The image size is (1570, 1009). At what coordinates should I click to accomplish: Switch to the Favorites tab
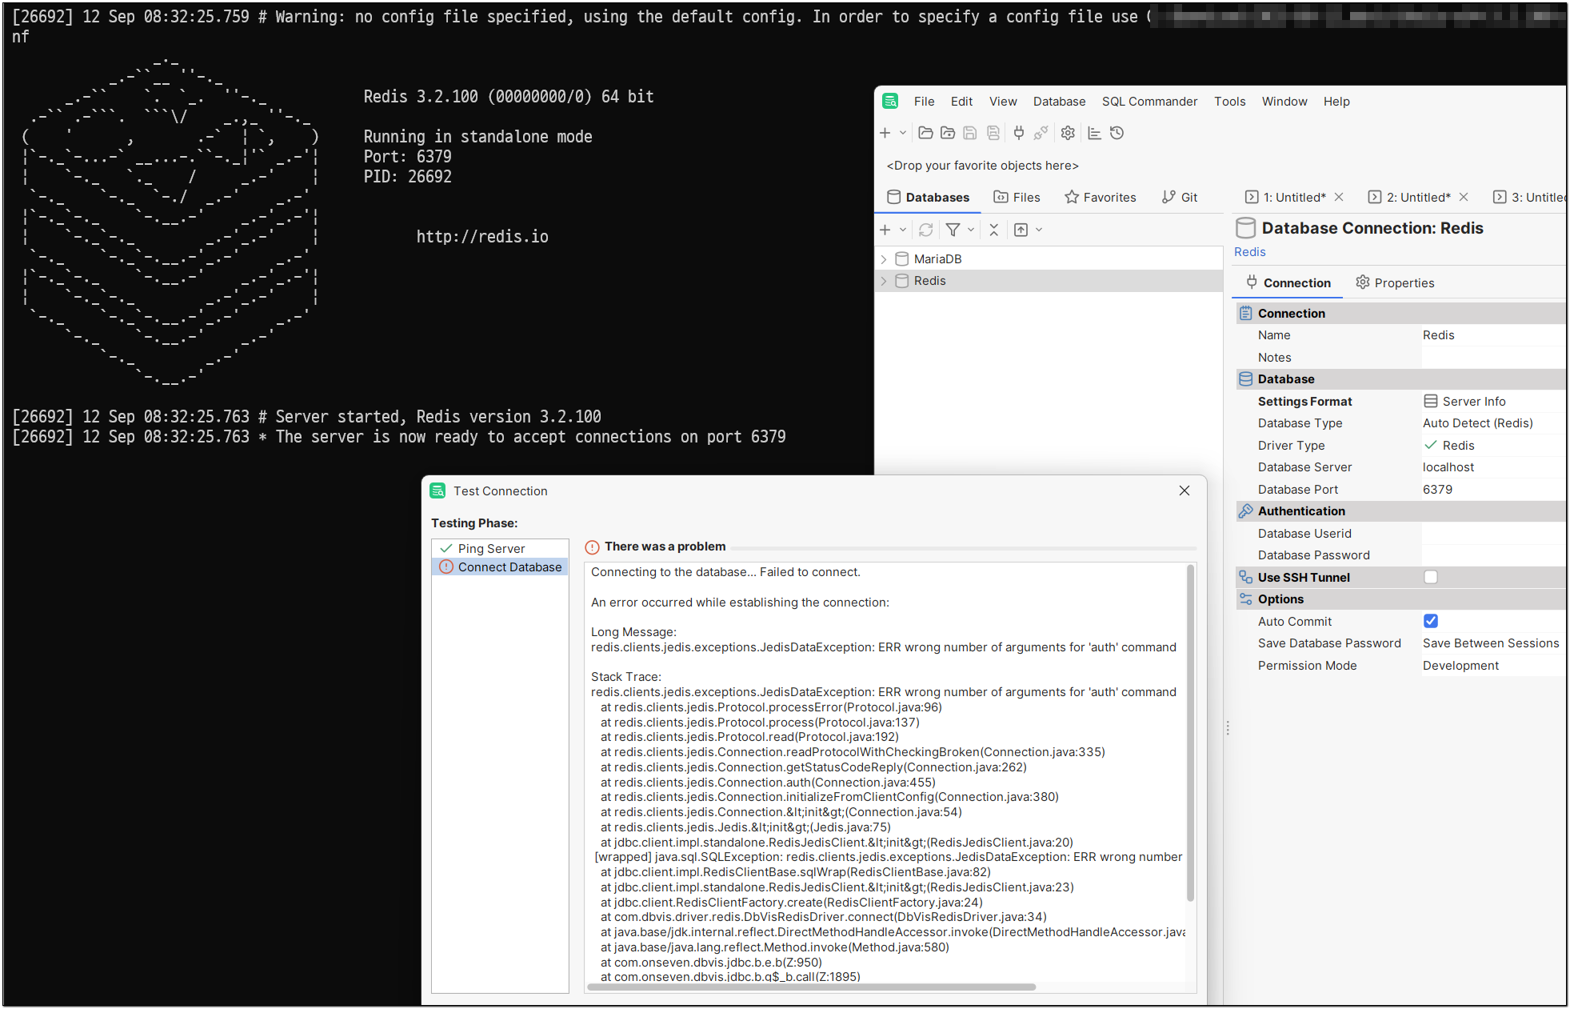coord(1100,198)
